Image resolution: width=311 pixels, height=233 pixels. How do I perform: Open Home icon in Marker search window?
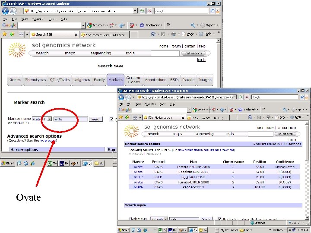[x=250, y=117]
